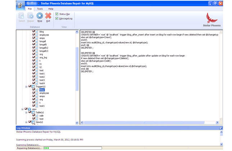Select the emps trigger under Trigger(s)
This screenshot has height=151, width=232.
[x=42, y=96]
